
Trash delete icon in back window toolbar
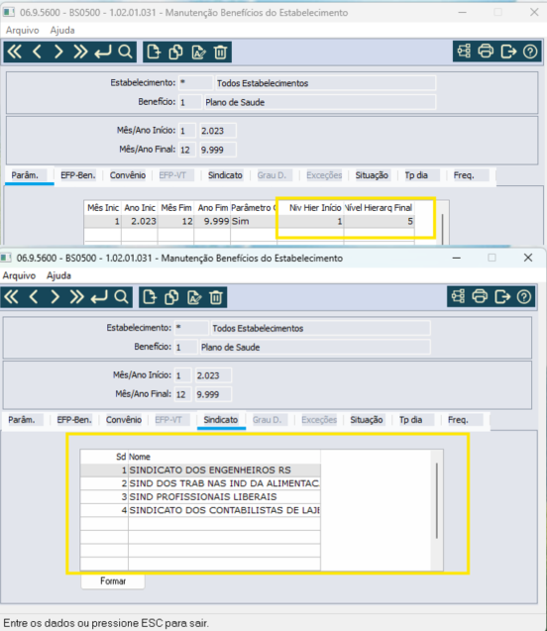pyautogui.click(x=220, y=52)
